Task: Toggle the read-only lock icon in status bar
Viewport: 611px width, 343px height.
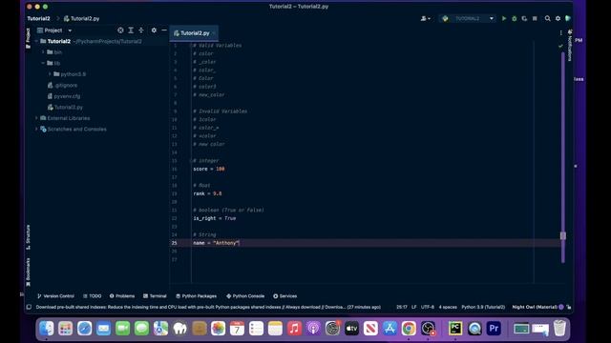Action: [x=569, y=307]
